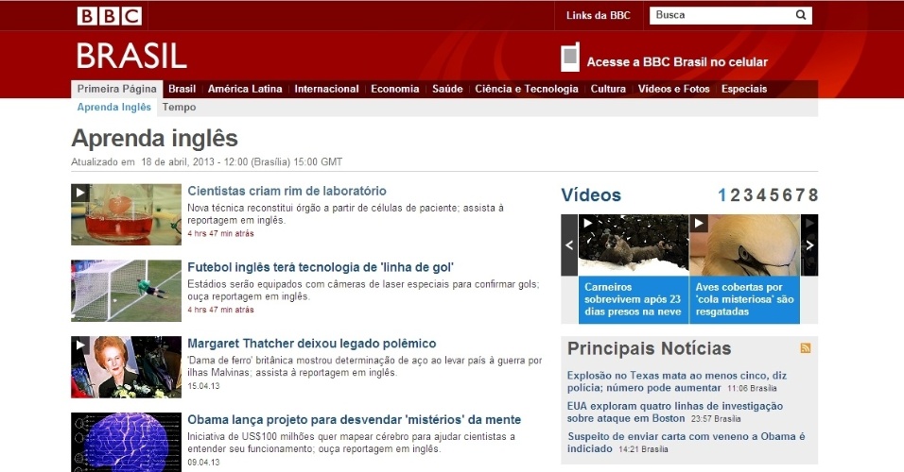This screenshot has height=472, width=904.
Task: Open the Economia section
Action: (x=395, y=89)
